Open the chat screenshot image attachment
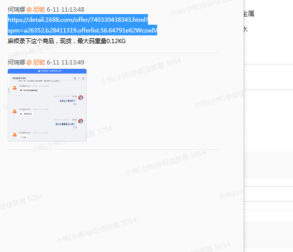The height and width of the screenshot is (252, 293). 47,105
